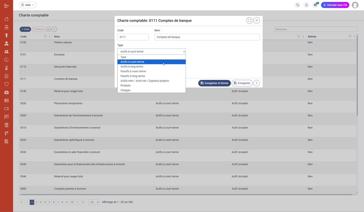Go to page 5 of the chart list
The height and width of the screenshot is (212, 364).
coord(49,202)
